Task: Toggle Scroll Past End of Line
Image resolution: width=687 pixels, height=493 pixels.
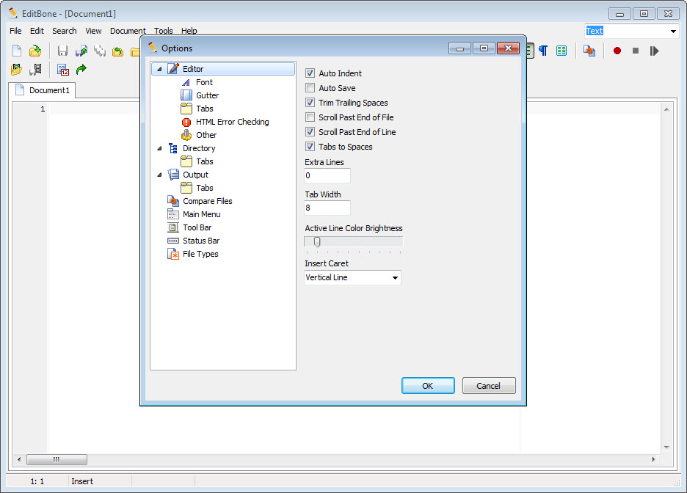Action: (310, 132)
